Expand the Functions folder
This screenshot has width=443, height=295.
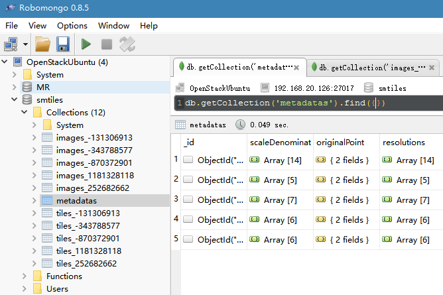pos(25,276)
